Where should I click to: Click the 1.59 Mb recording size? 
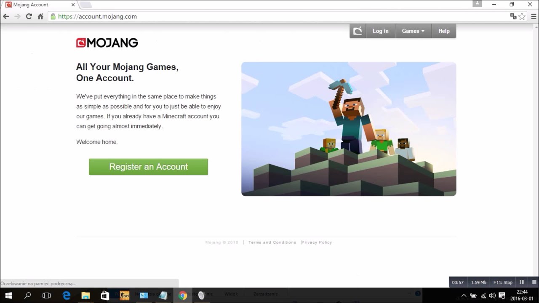pyautogui.click(x=478, y=282)
